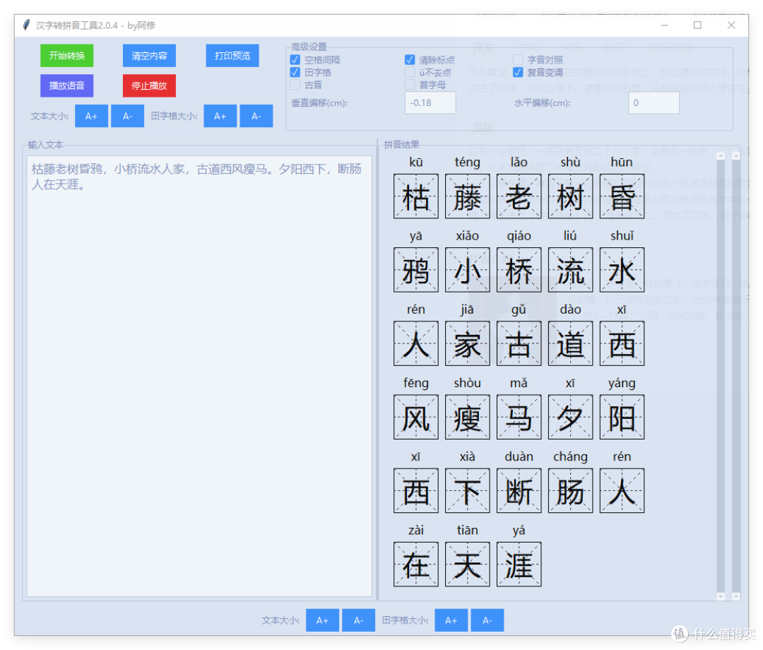The width and height of the screenshot is (763, 650).
Task: Select the 断 character grid cell
Action: [519, 491]
